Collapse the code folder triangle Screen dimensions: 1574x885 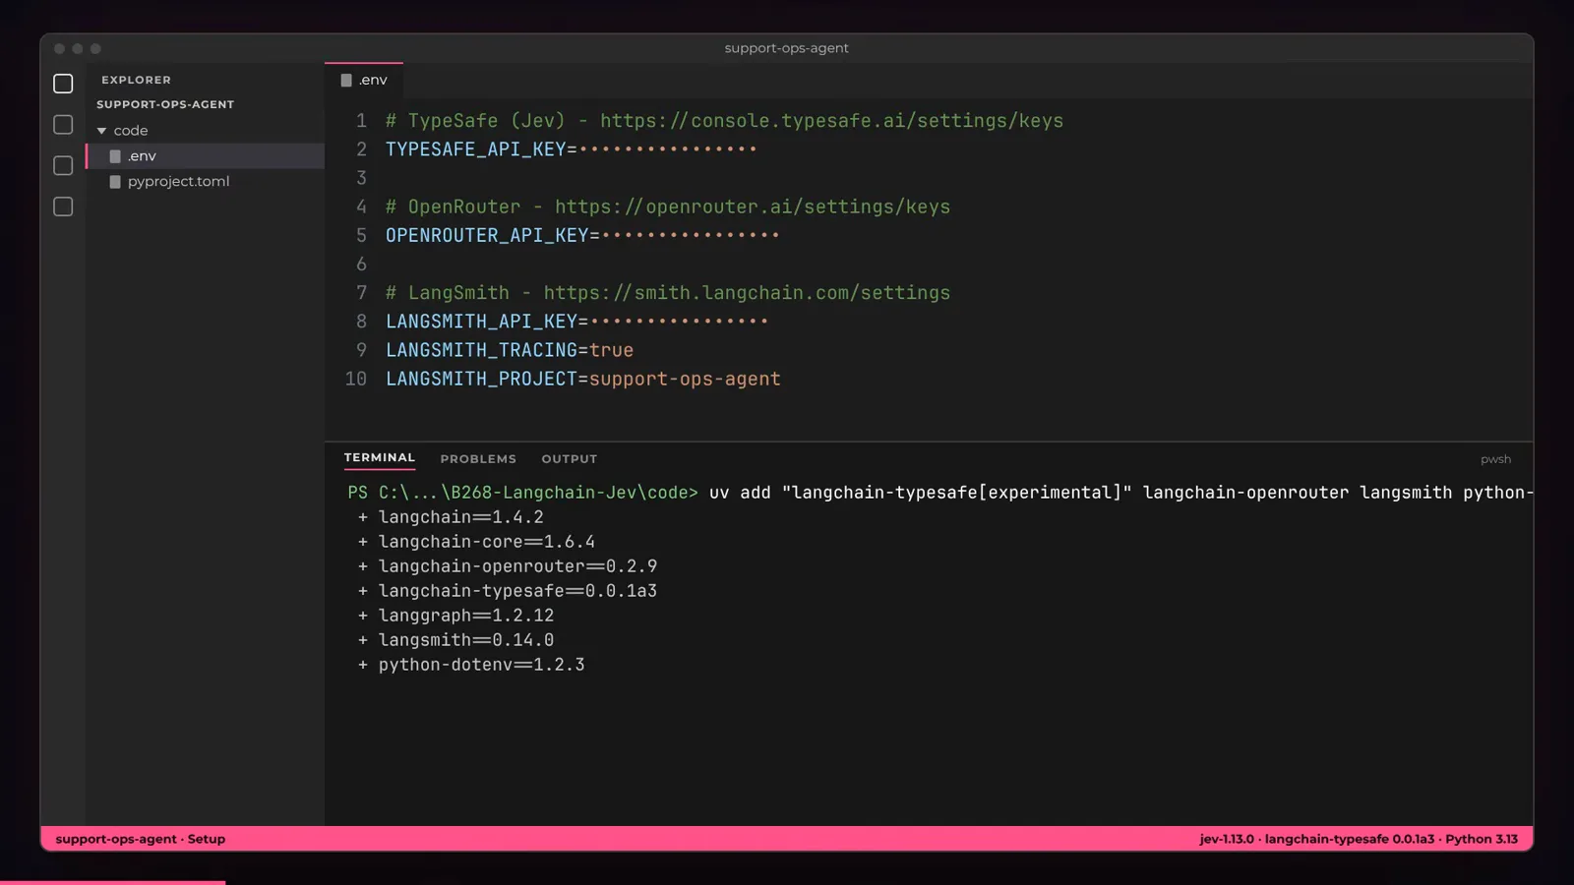click(101, 131)
